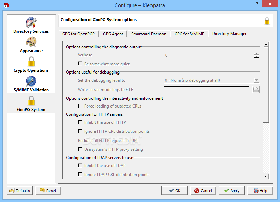Switch to GPG Agent tab
This screenshot has width=280, height=202.
pyautogui.click(x=113, y=34)
